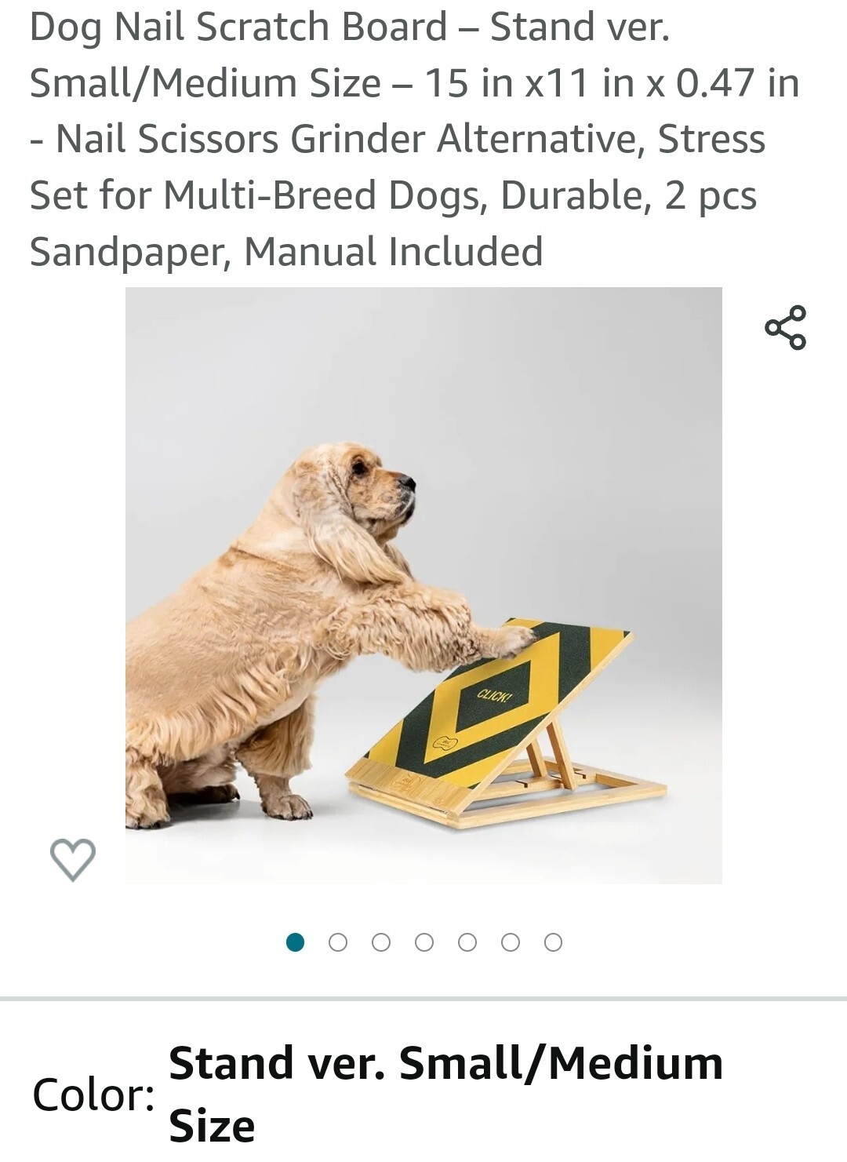Viewport: 847px width, 1162px height.
Task: View the fifth image using carousel dot
Action: click(467, 942)
